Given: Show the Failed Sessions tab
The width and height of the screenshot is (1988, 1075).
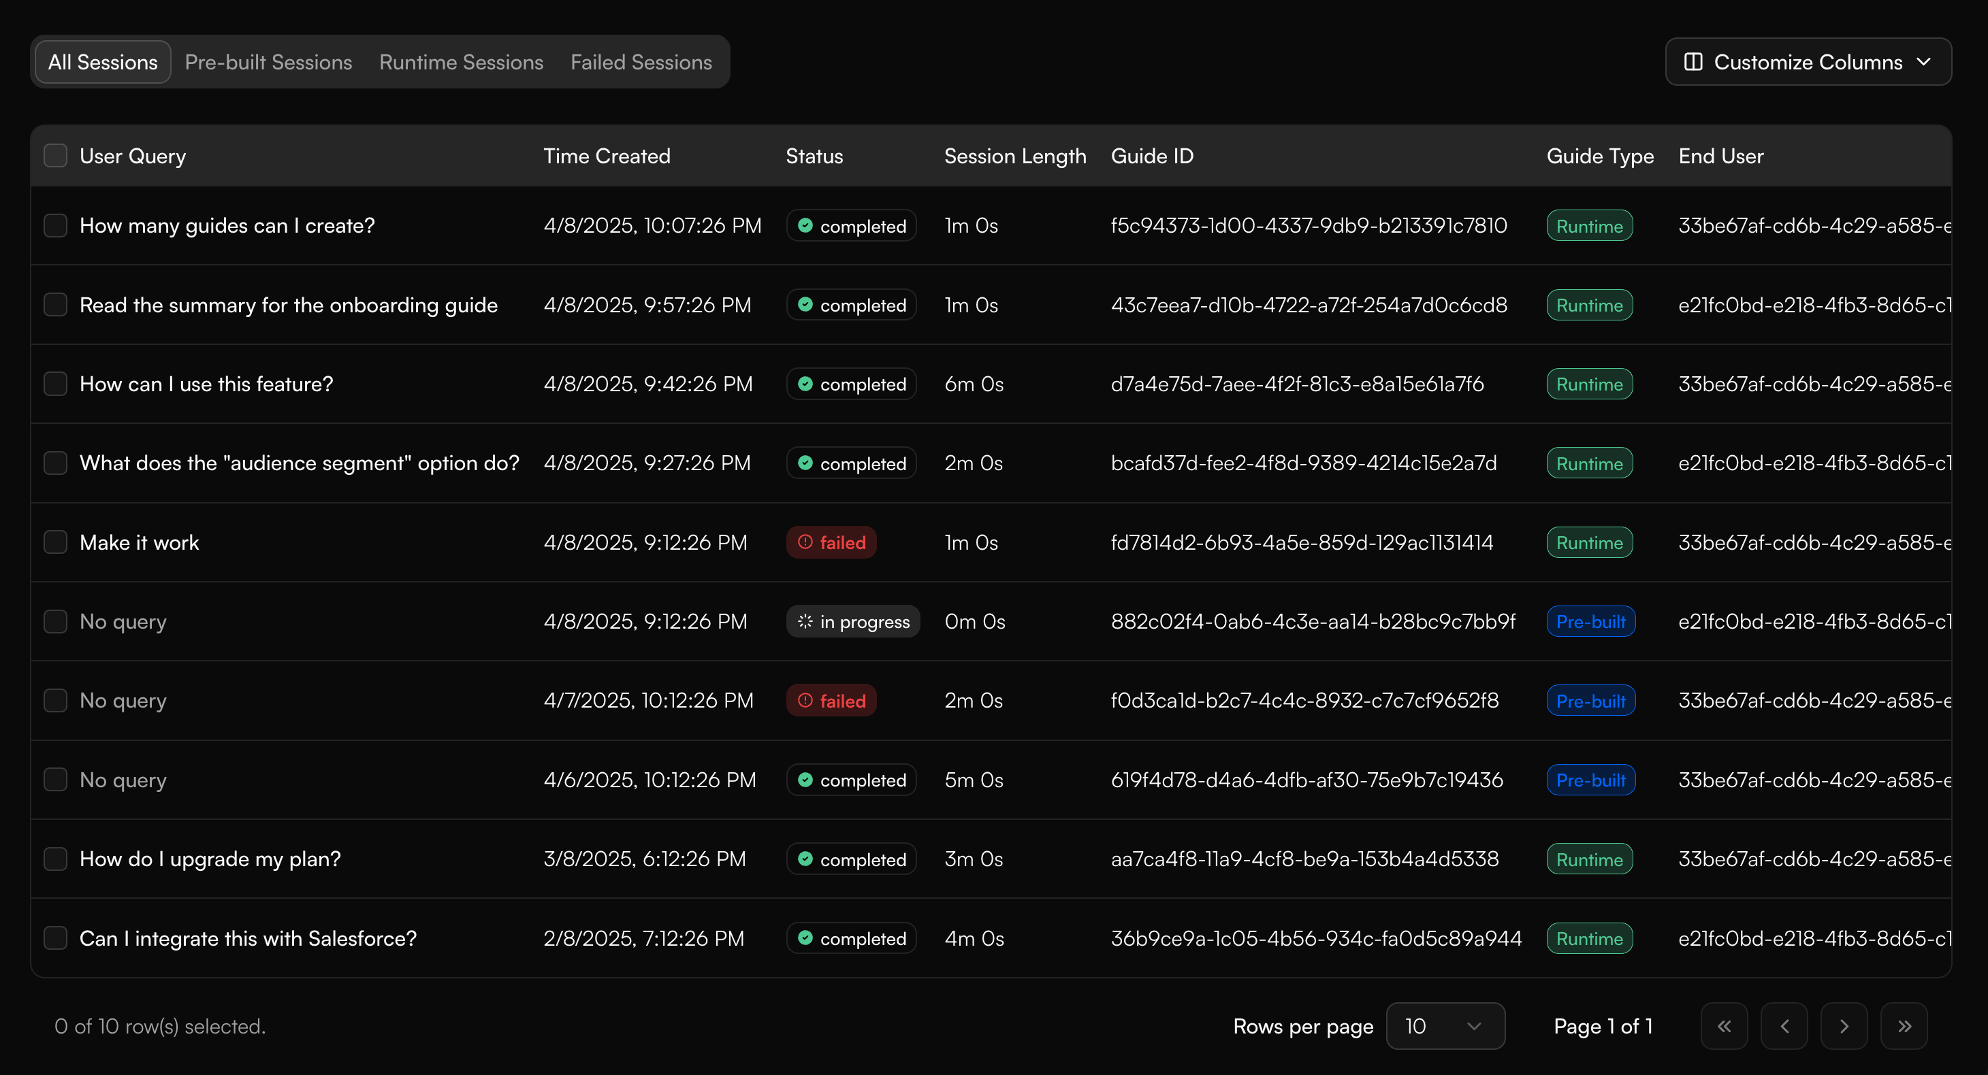Looking at the screenshot, I should [641, 62].
